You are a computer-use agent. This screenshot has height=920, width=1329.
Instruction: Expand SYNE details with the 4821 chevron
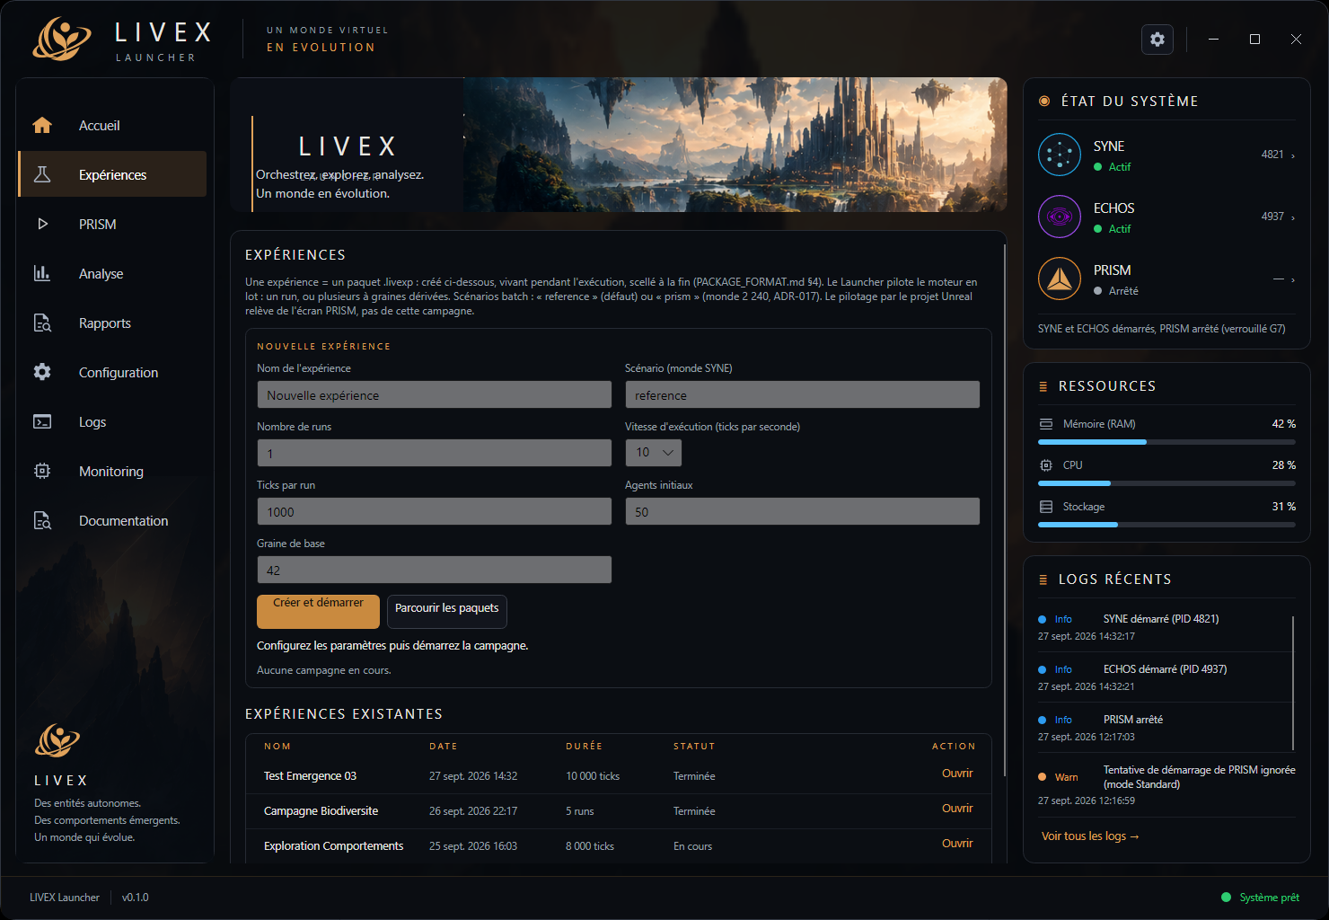point(1293,155)
